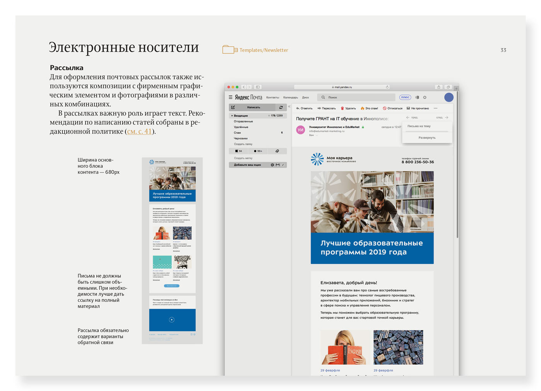
Task: Refresh the mailbox with the sync icon
Action: (x=281, y=107)
